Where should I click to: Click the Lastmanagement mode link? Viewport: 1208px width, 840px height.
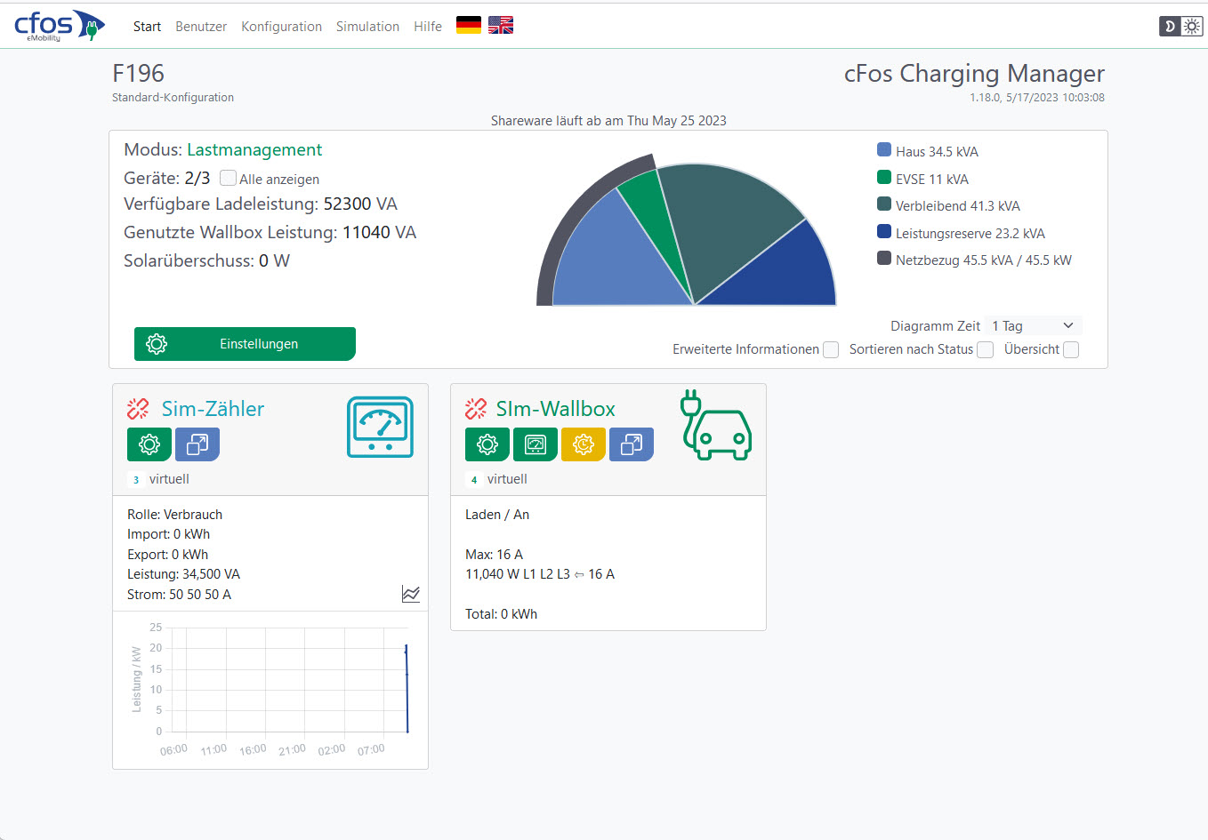[x=254, y=150]
